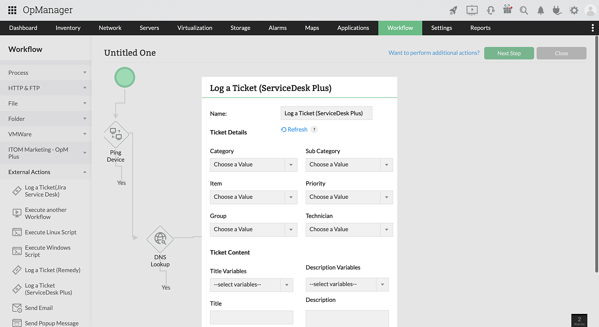This screenshot has width=599, height=327.
Task: Select the Ping Device workflow node
Action: 116,134
